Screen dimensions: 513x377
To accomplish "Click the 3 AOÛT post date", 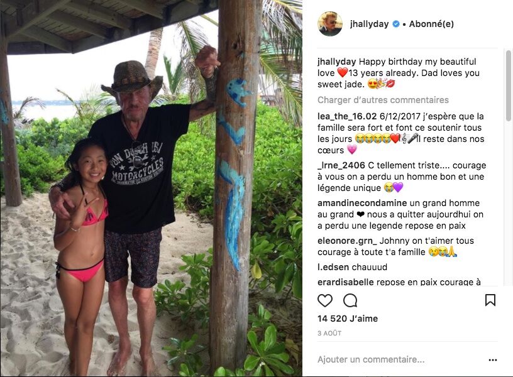I will (x=329, y=333).
